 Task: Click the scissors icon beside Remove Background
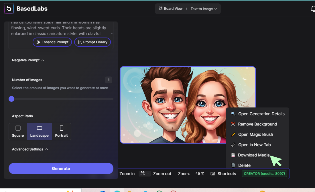[x=233, y=124]
